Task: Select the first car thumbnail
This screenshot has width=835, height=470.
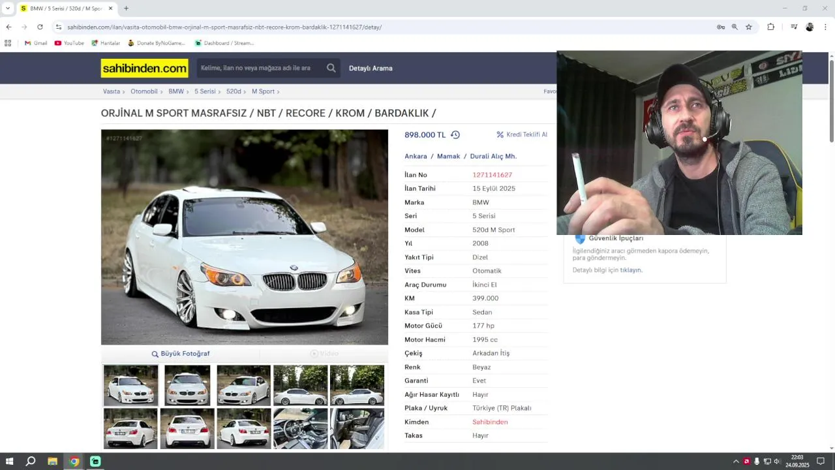Action: point(130,385)
